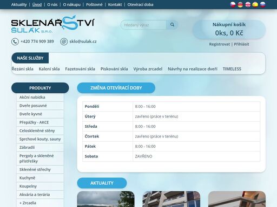Screen dimensions: 277x207
Task: Focus the Hledaný výraz search field
Action: click(144, 25)
